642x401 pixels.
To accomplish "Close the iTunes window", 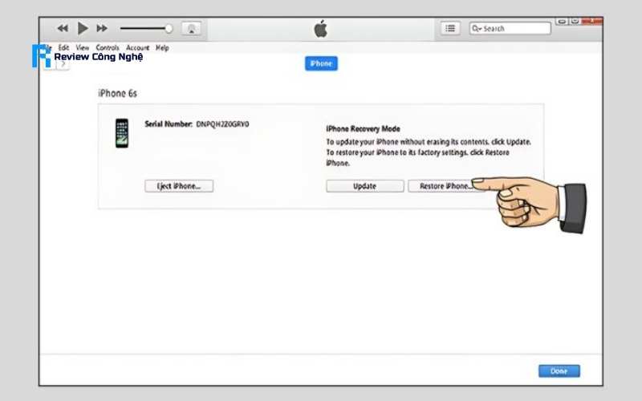I will (592, 21).
